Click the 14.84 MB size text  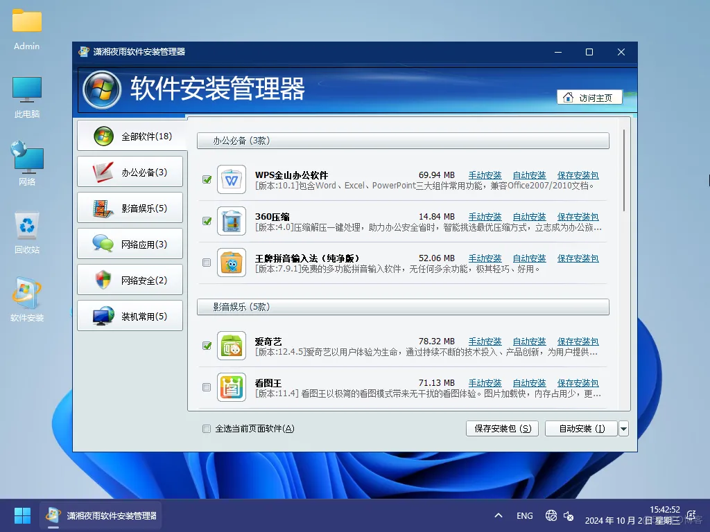click(437, 217)
